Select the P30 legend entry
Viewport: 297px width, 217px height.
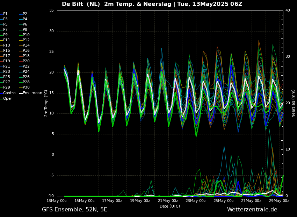click(26, 87)
